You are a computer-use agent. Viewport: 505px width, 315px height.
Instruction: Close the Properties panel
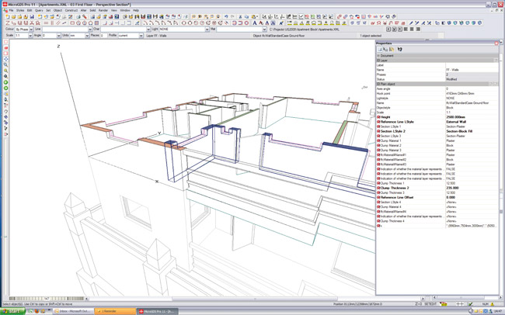pos(497,43)
